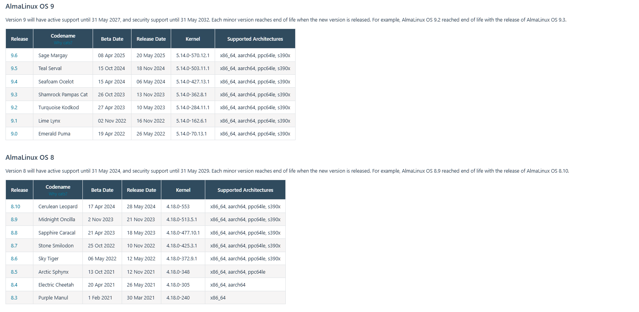The width and height of the screenshot is (639, 312).
Task: Click the 8.6 release link
Action: [14, 259]
